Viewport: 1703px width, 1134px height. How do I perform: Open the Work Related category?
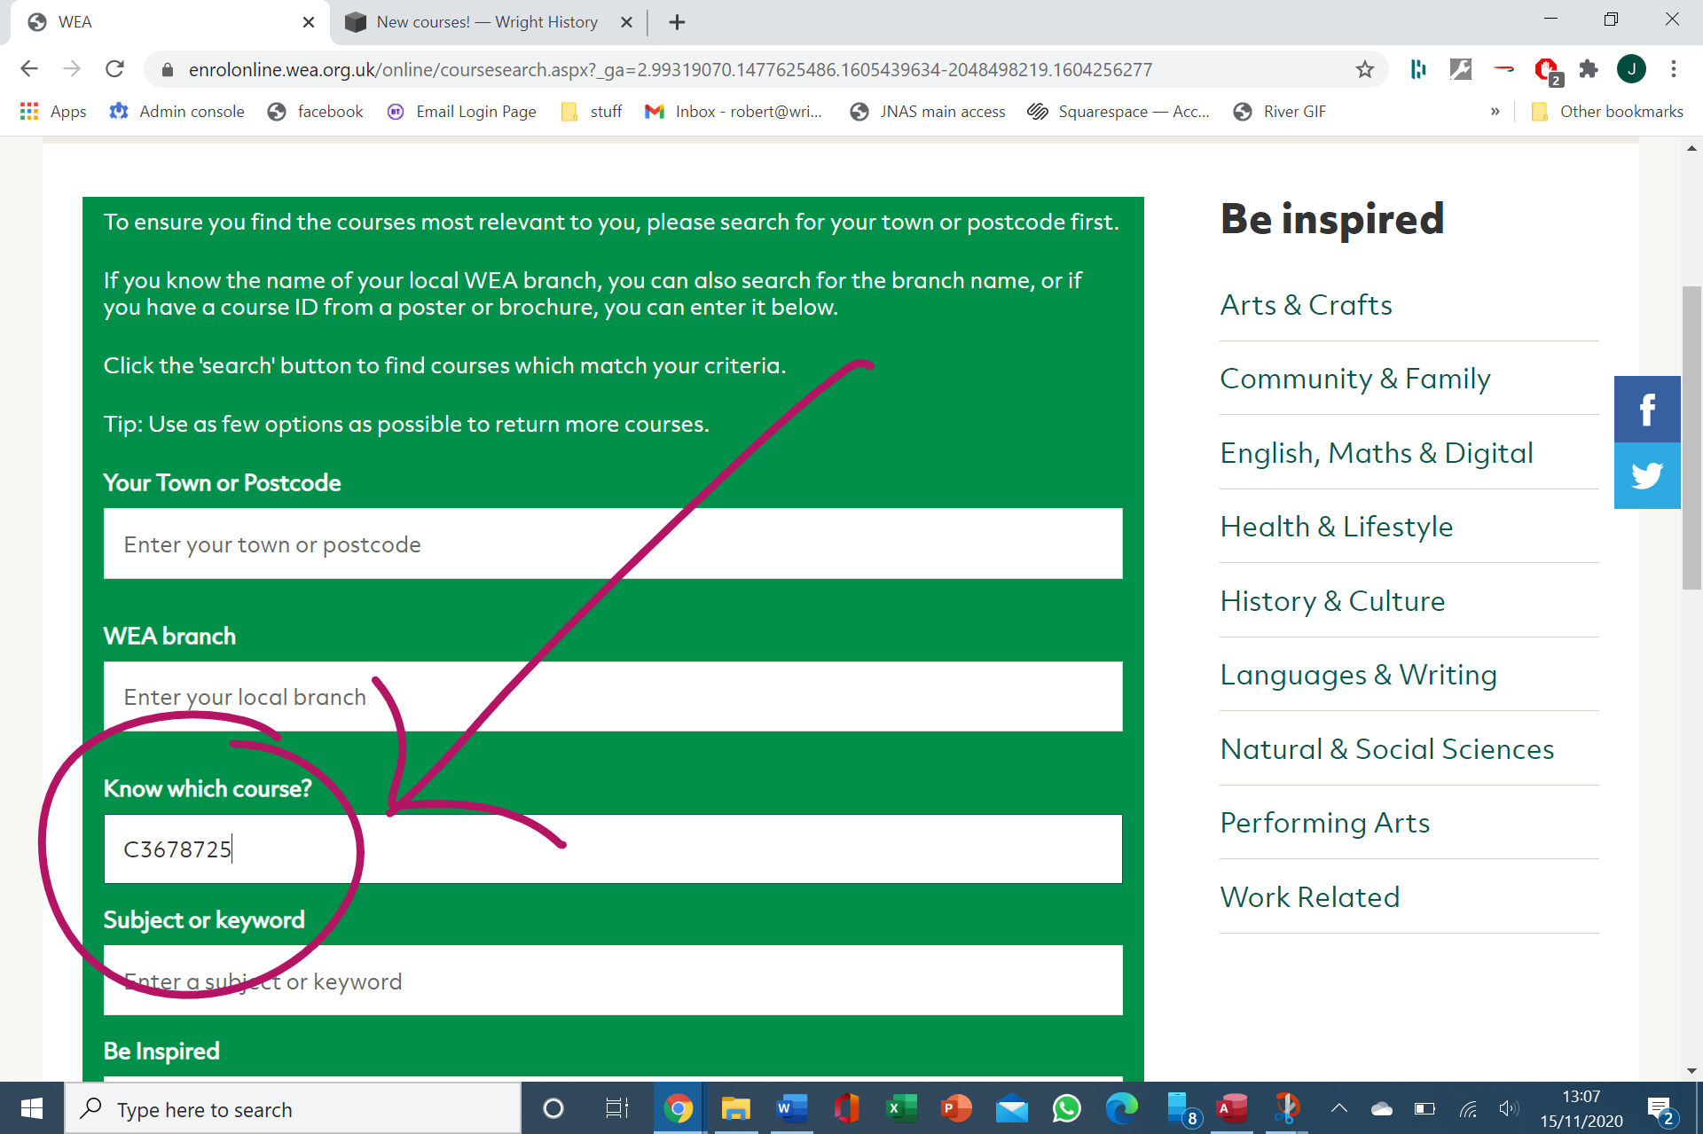[1309, 897]
